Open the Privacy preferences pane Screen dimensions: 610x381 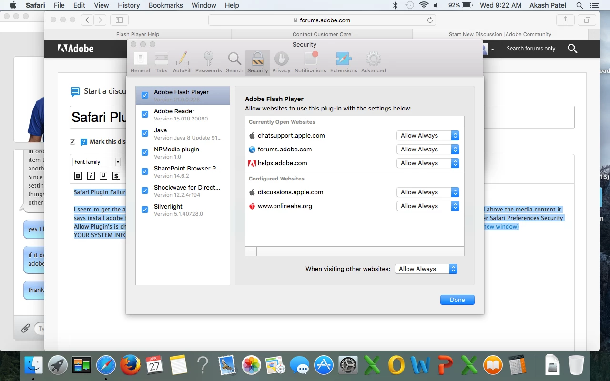281,63
